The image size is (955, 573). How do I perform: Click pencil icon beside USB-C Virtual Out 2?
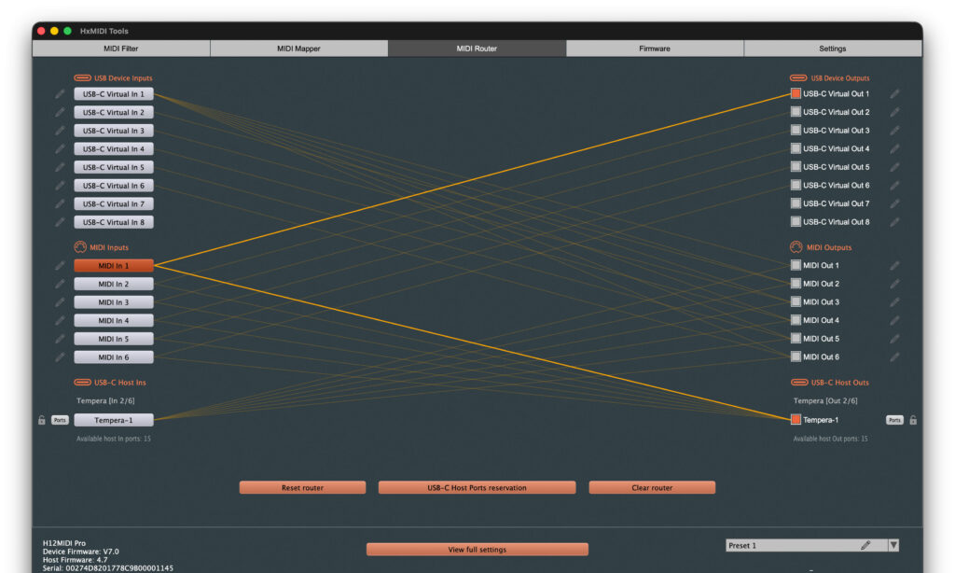pyautogui.click(x=894, y=112)
